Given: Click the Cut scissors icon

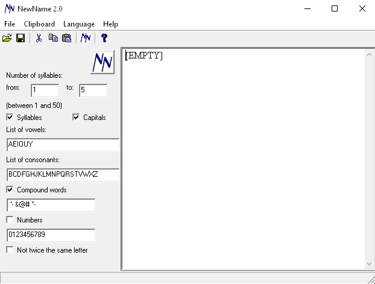Looking at the screenshot, I should 39,38.
